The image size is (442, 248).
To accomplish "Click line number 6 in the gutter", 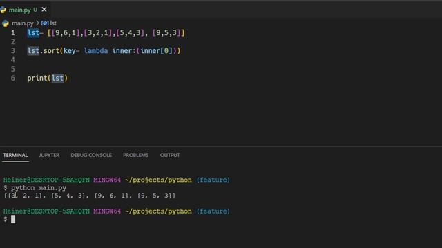I will [x=13, y=78].
